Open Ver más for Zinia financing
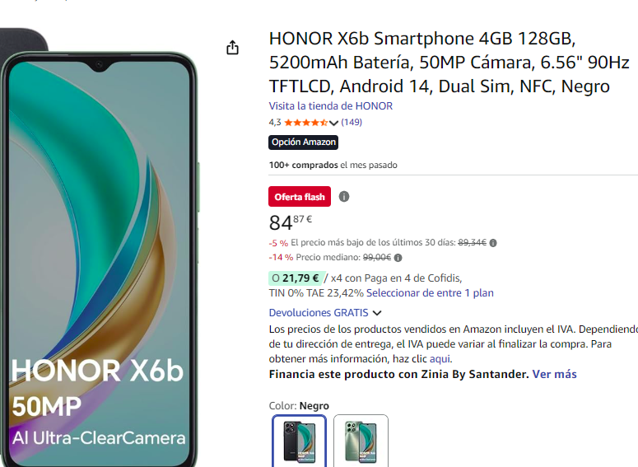 click(x=554, y=374)
